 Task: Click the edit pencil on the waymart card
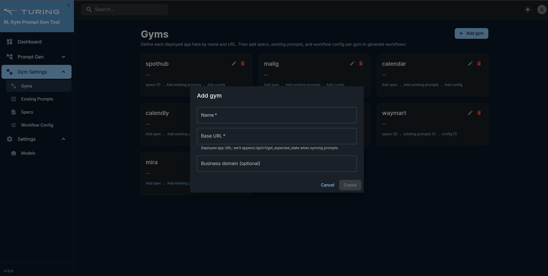(x=470, y=113)
